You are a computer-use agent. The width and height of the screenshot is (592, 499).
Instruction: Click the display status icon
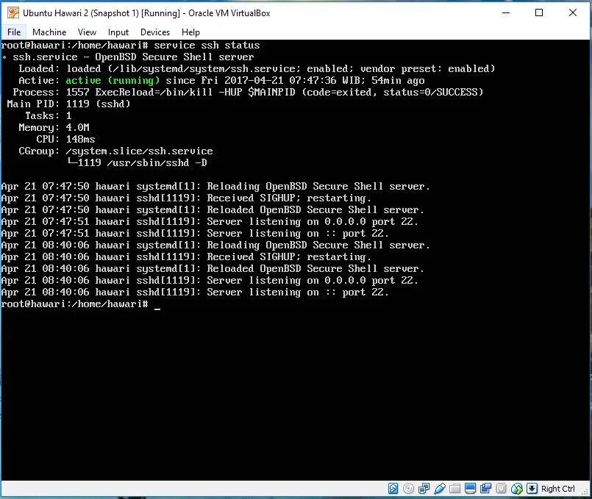tap(470, 489)
